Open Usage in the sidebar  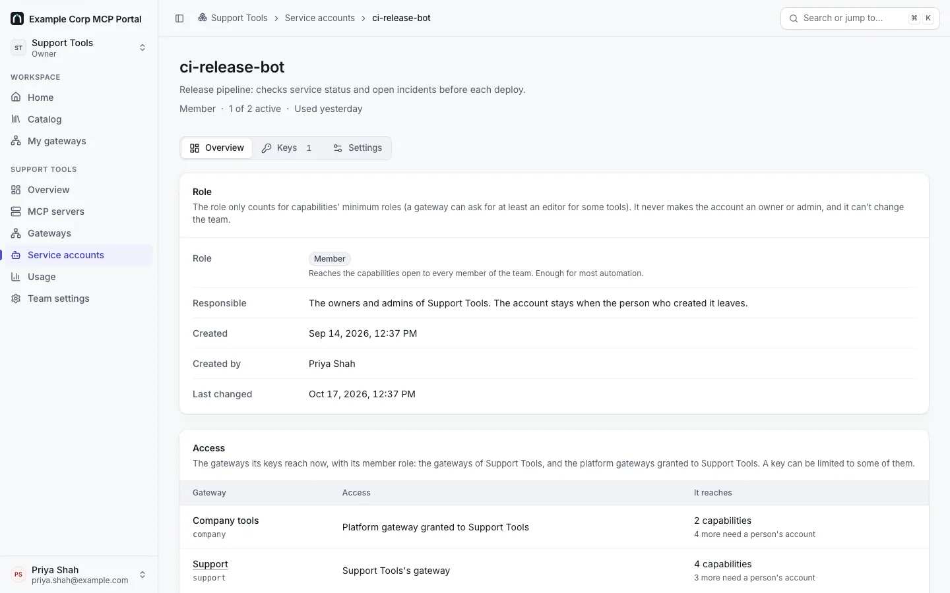(x=79, y=277)
